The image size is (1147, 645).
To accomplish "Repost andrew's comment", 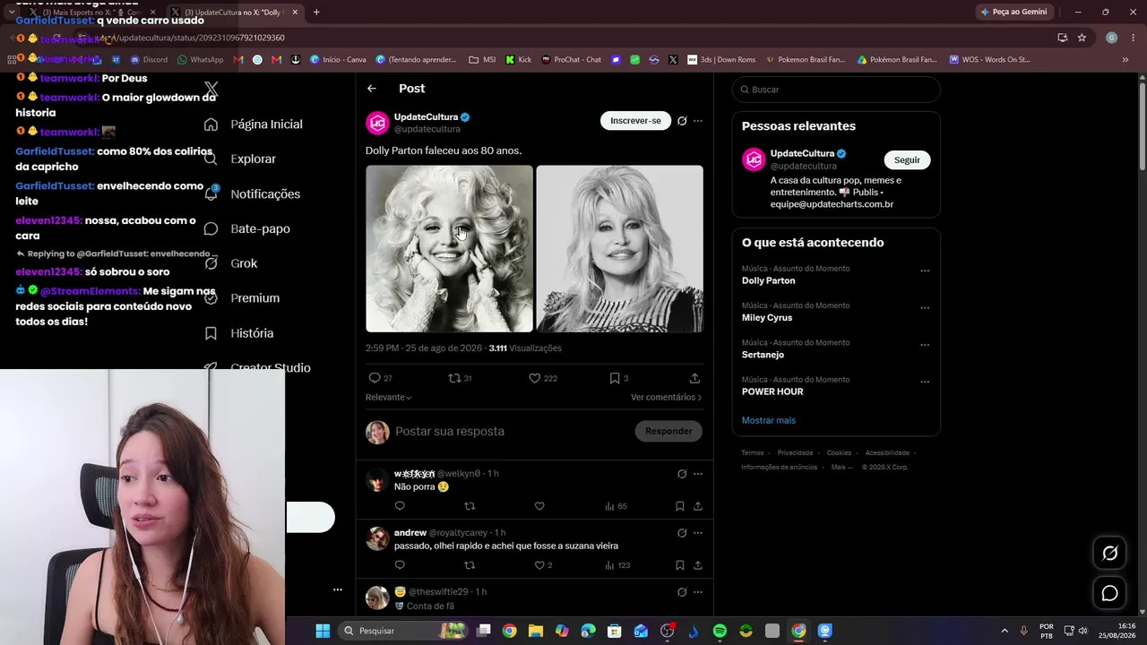I will (470, 565).
